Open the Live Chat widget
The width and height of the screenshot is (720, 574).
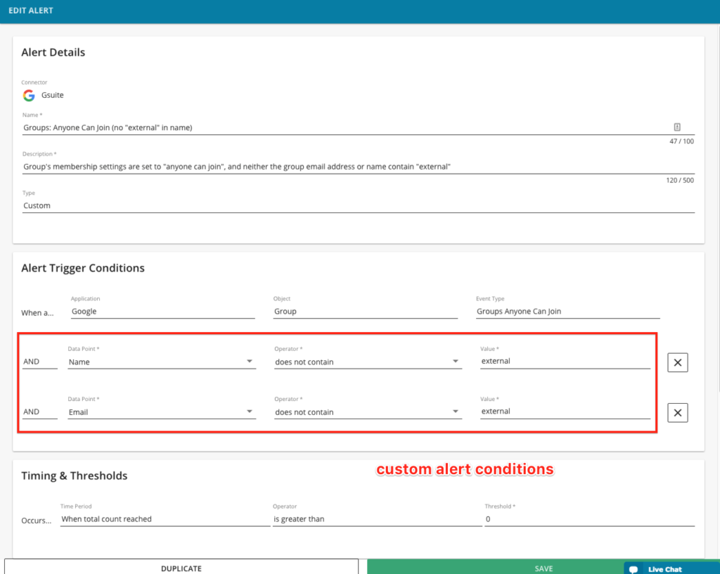pos(671,568)
